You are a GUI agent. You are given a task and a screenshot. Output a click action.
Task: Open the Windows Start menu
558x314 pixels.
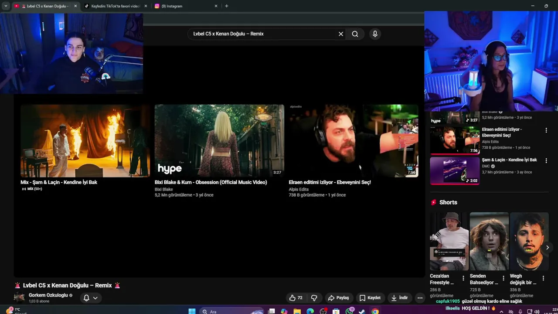(192, 311)
